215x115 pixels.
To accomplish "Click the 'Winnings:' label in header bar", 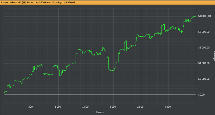I will coord(58,2).
